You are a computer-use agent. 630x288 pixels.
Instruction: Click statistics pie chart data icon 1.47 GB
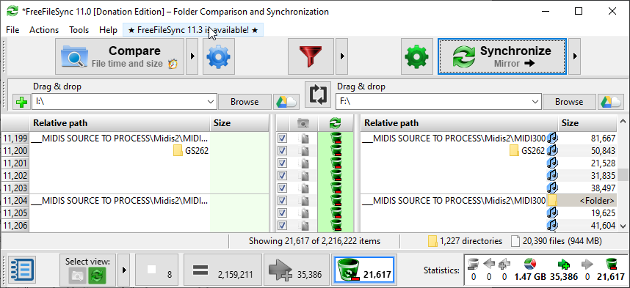(530, 264)
